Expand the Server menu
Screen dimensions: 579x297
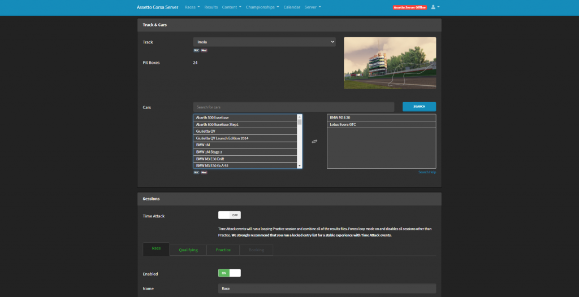click(313, 7)
